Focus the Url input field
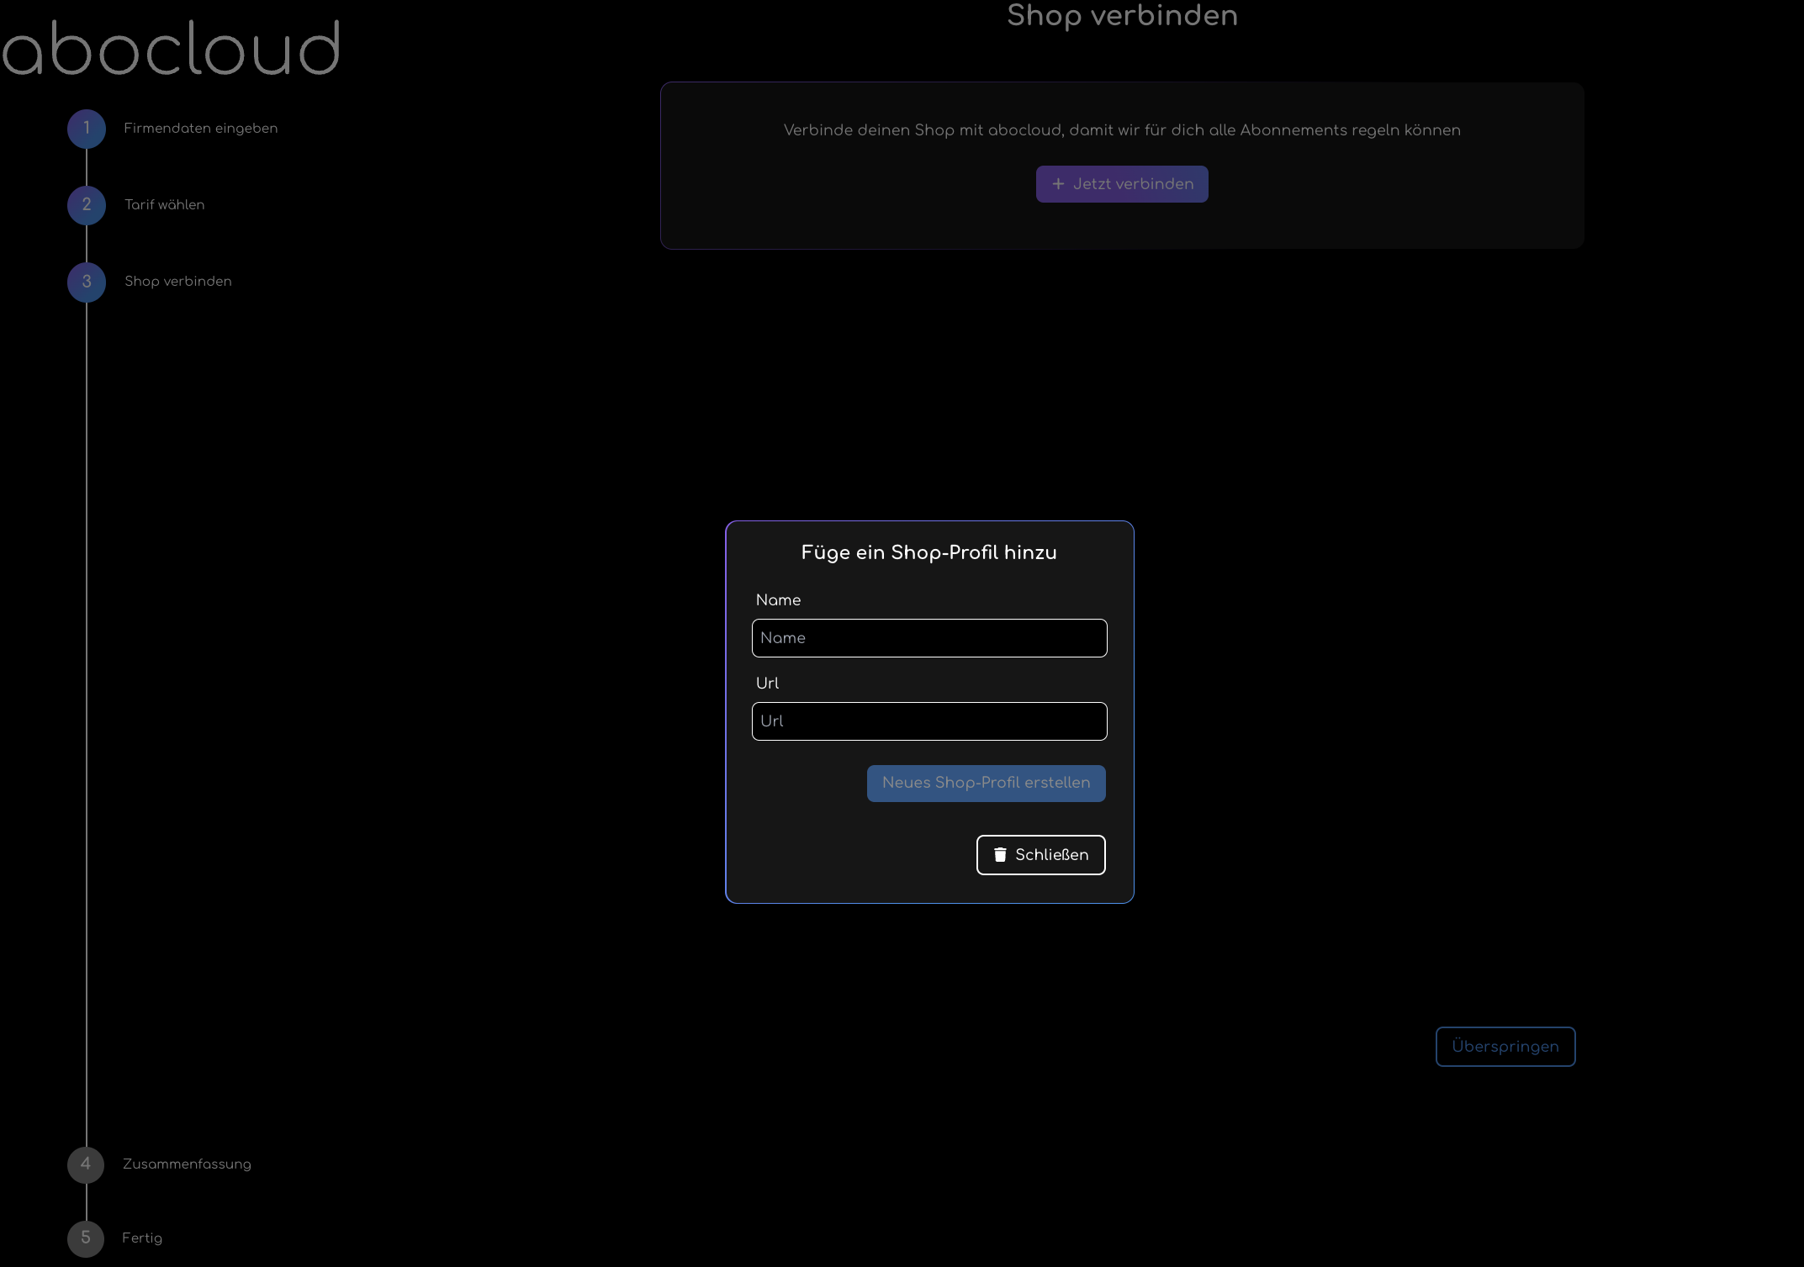The image size is (1804, 1267). pos(929,721)
